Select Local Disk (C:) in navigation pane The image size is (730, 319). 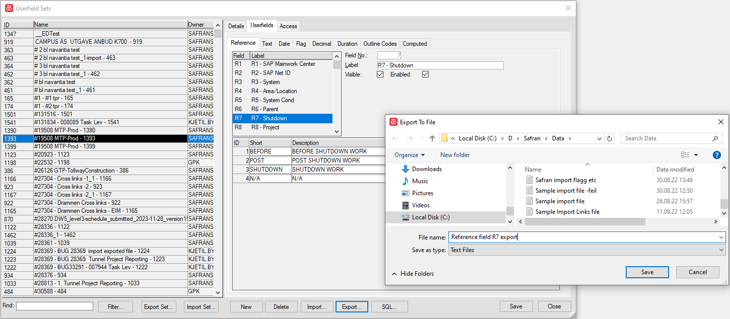tap(431, 217)
